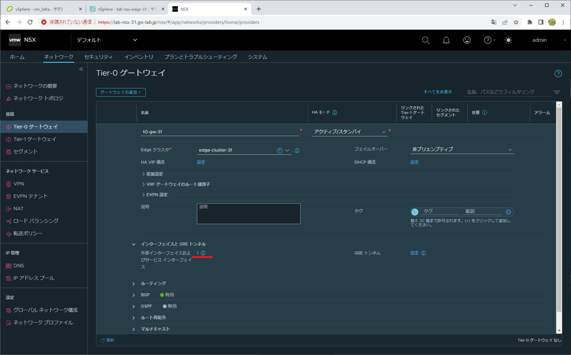Open the Edge cluster dropdown arrow

[x=288, y=150]
